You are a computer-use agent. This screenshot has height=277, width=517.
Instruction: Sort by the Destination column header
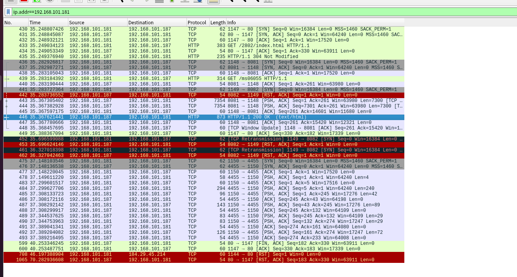[157, 22]
